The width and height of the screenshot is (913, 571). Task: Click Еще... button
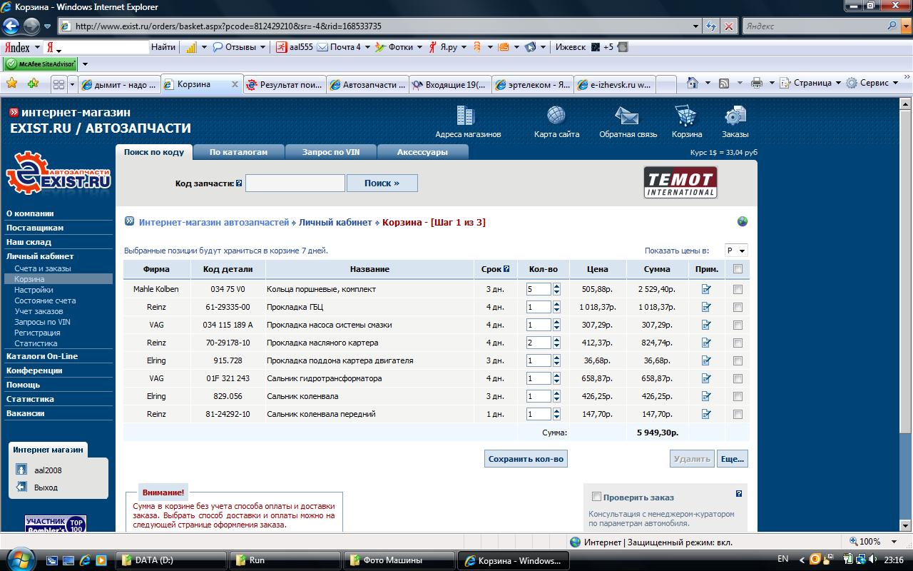[x=732, y=459]
